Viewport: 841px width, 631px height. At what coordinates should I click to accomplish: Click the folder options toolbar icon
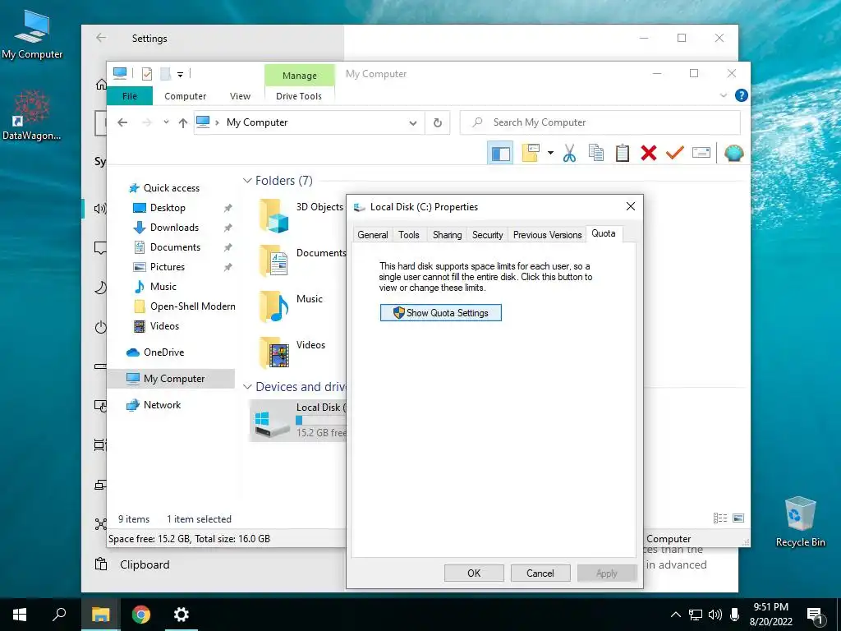[x=531, y=153]
